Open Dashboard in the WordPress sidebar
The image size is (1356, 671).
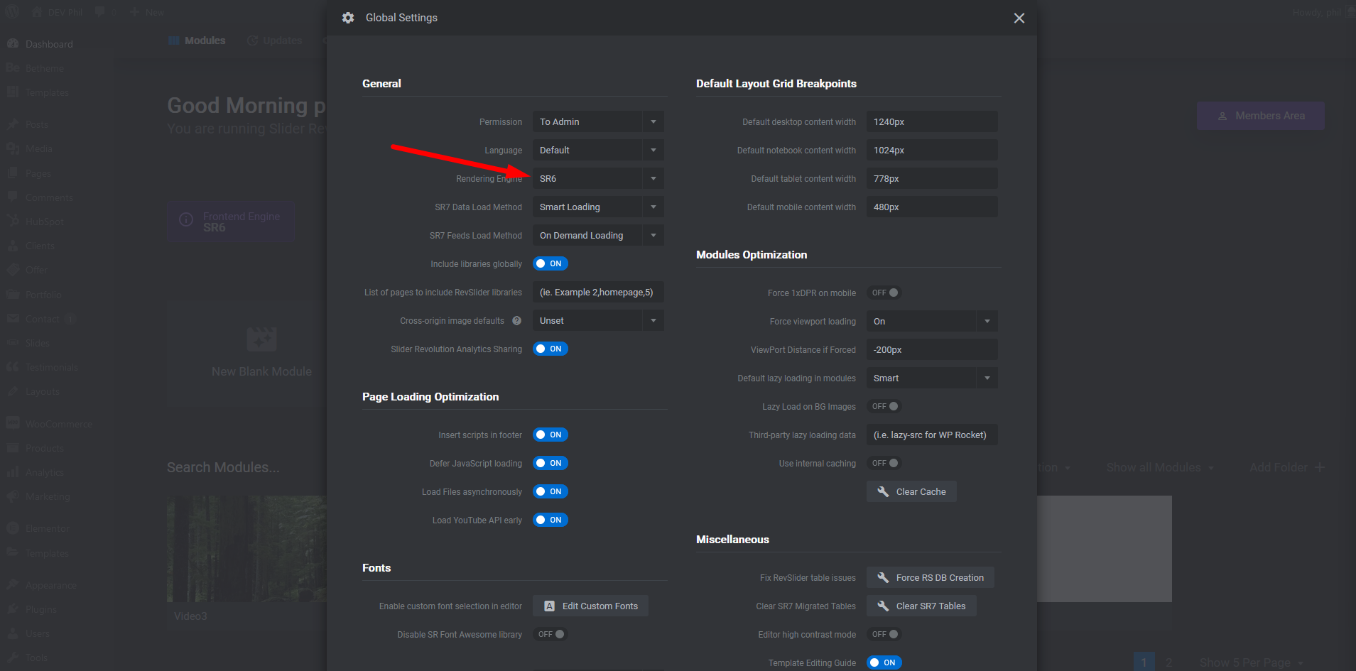49,44
